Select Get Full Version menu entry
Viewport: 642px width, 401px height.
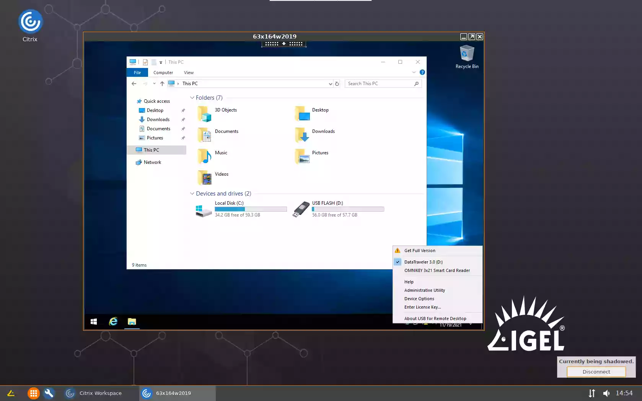point(438,251)
